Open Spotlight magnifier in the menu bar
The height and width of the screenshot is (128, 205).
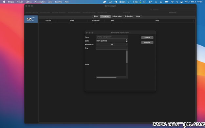pos(177,2)
